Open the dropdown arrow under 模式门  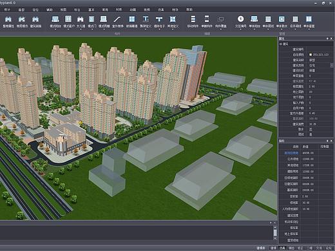coord(91,29)
